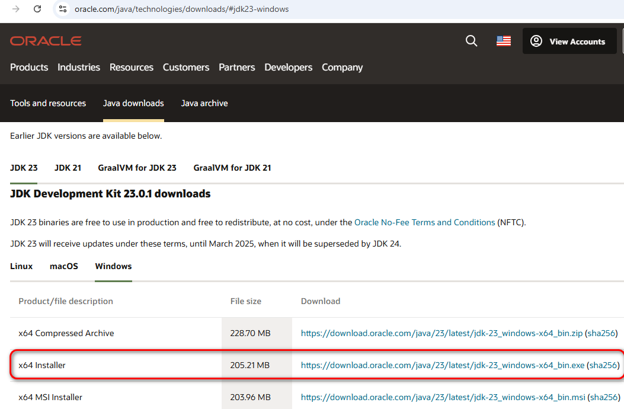Screen dimensions: 624x409
Task: Select the JDK 23 tab
Action: point(24,168)
